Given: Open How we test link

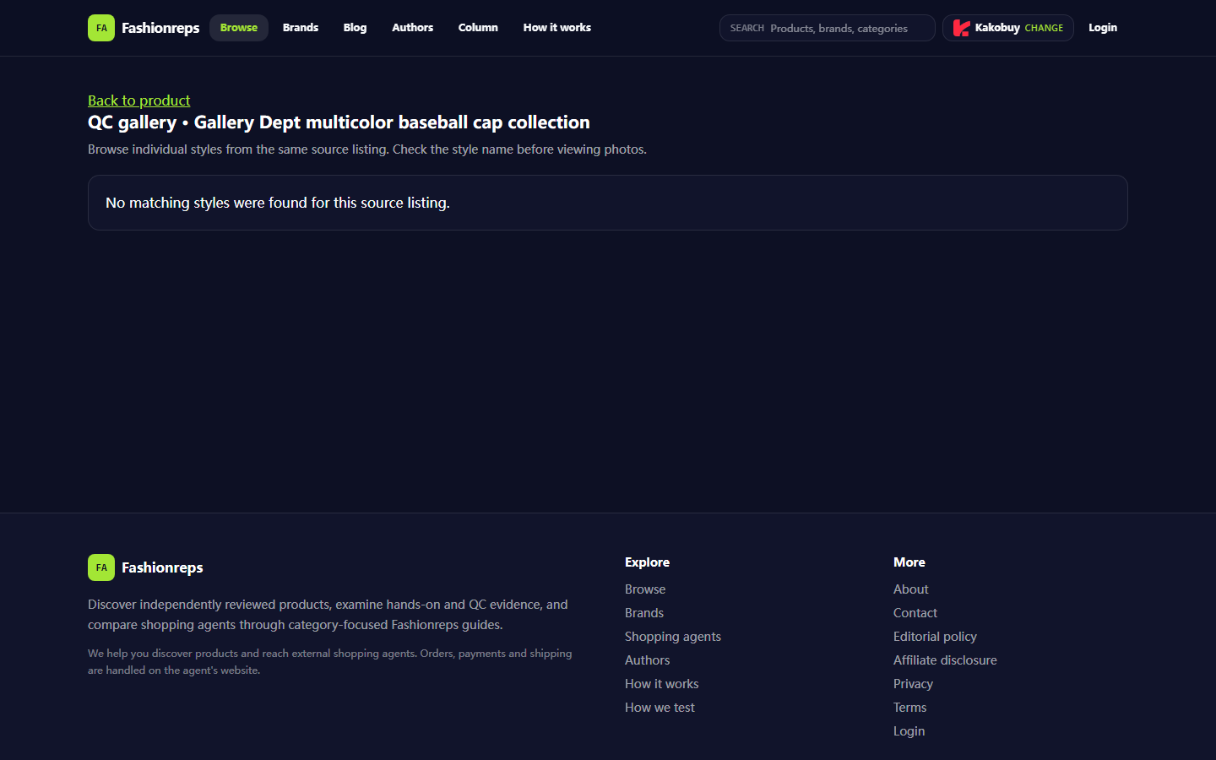Looking at the screenshot, I should point(660,708).
